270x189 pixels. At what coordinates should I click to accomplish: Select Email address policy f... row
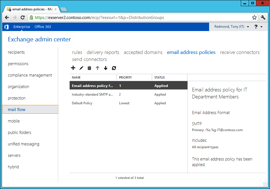pos(129,86)
